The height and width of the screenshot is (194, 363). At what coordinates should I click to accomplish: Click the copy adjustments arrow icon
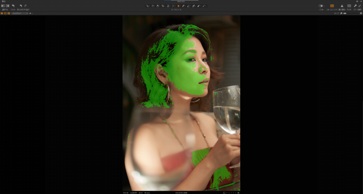(x=355, y=6)
